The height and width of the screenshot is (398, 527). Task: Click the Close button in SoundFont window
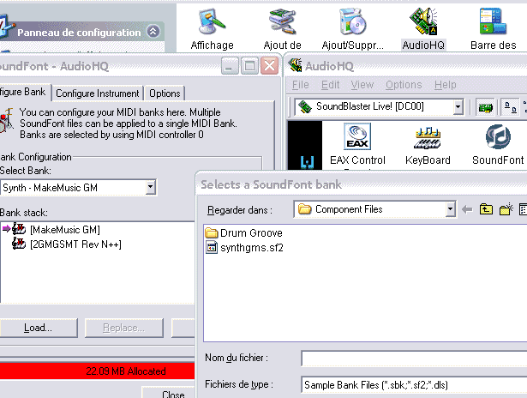[169, 393]
